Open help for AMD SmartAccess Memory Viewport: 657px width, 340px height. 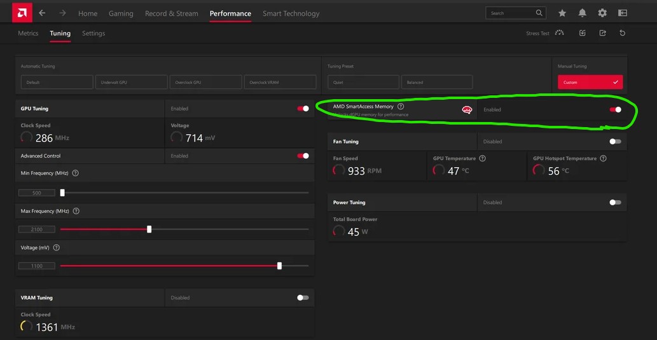pyautogui.click(x=401, y=106)
